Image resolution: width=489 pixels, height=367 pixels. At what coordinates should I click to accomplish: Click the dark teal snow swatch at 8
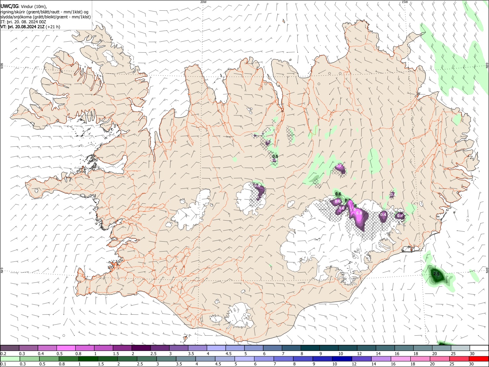pyautogui.click(x=310, y=348)
